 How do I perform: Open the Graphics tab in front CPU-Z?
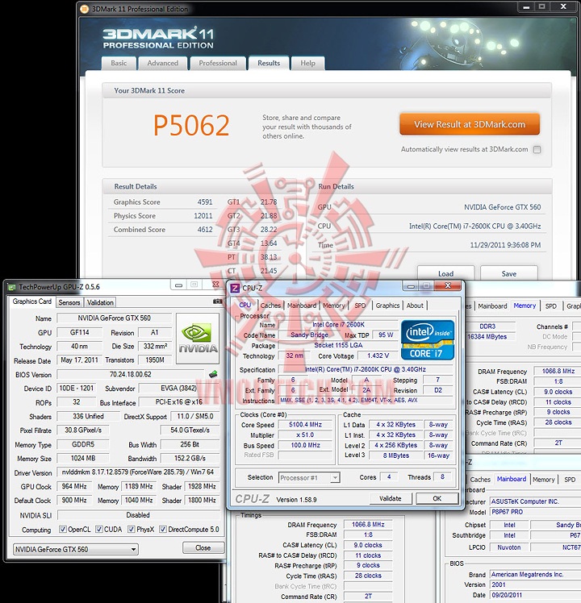[387, 306]
